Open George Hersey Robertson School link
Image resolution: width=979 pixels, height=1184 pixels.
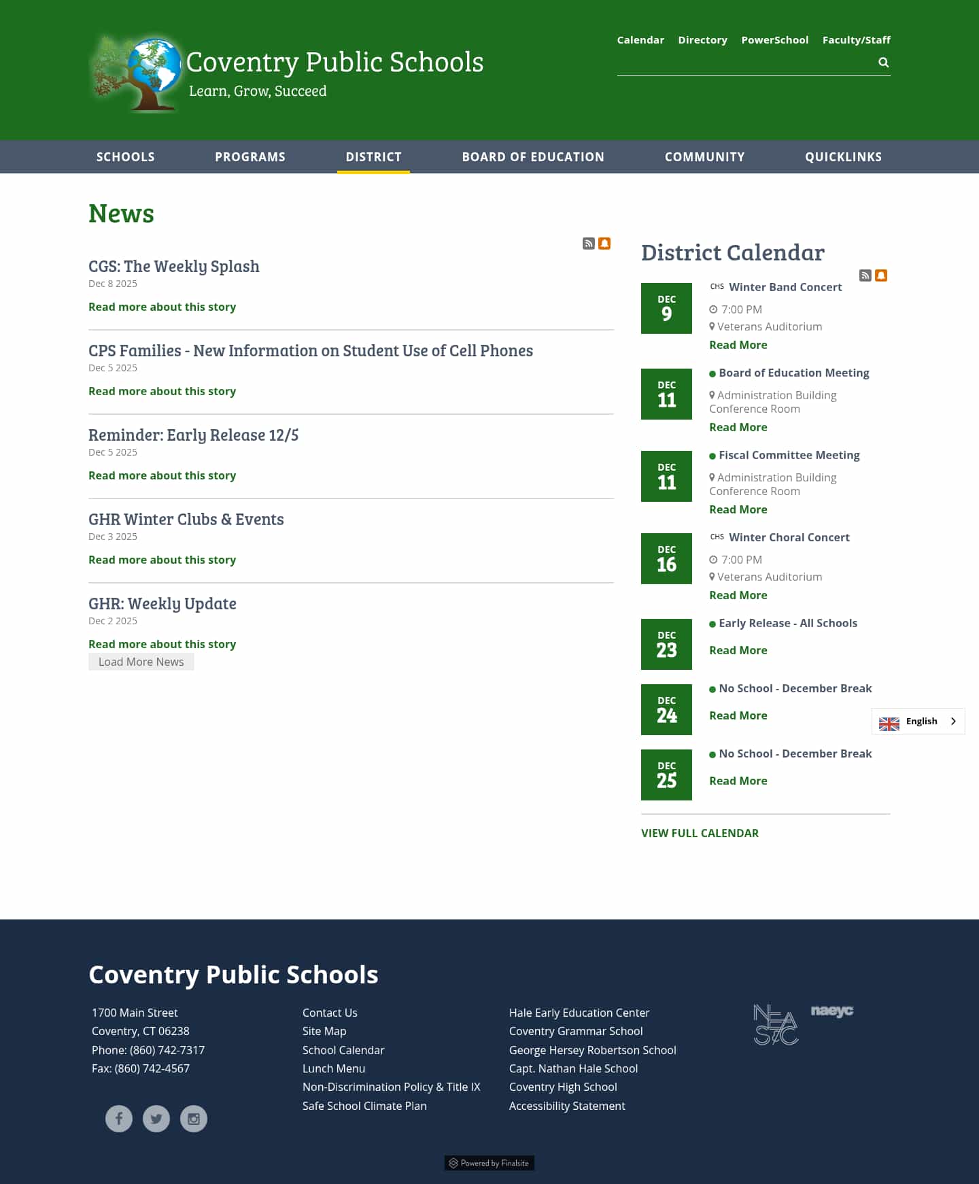click(x=593, y=1050)
